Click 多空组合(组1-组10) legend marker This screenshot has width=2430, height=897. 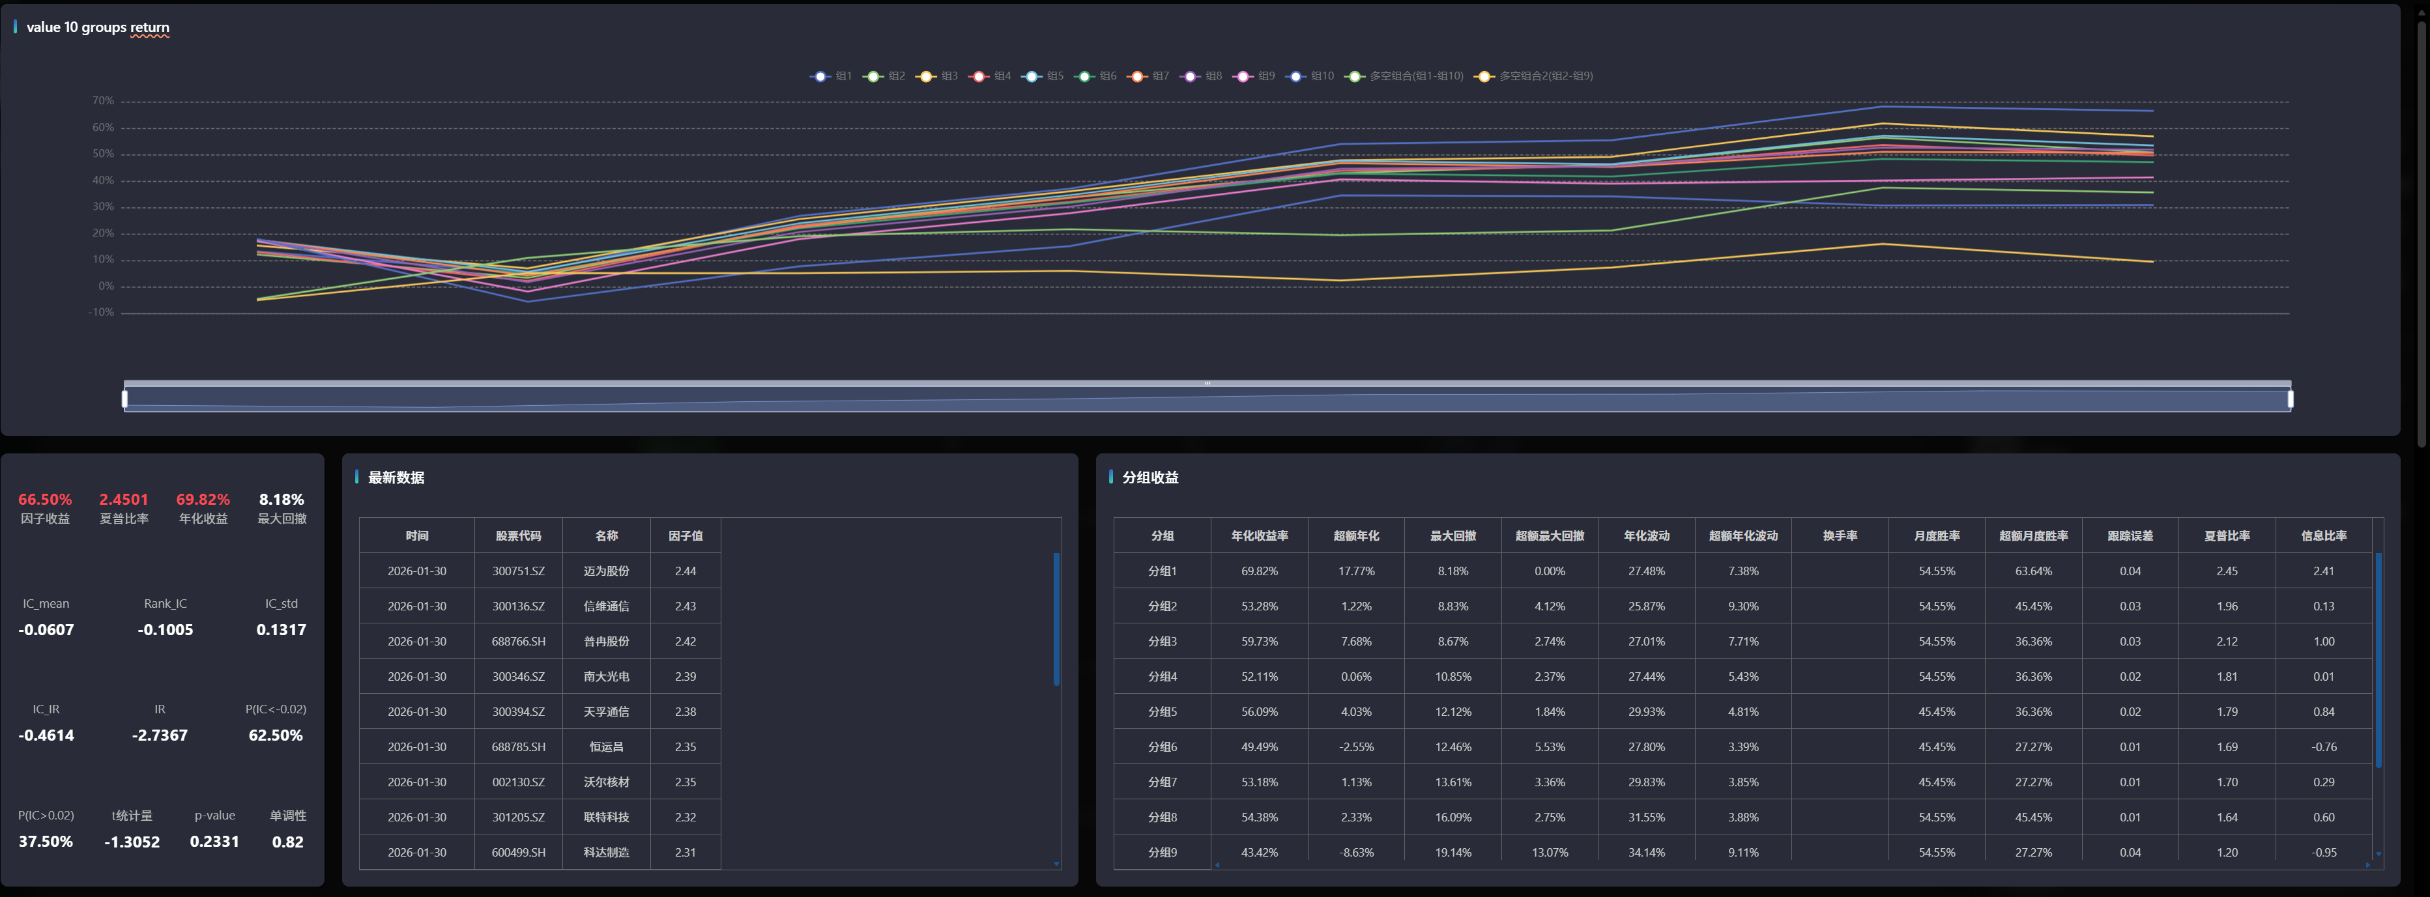tap(1355, 76)
